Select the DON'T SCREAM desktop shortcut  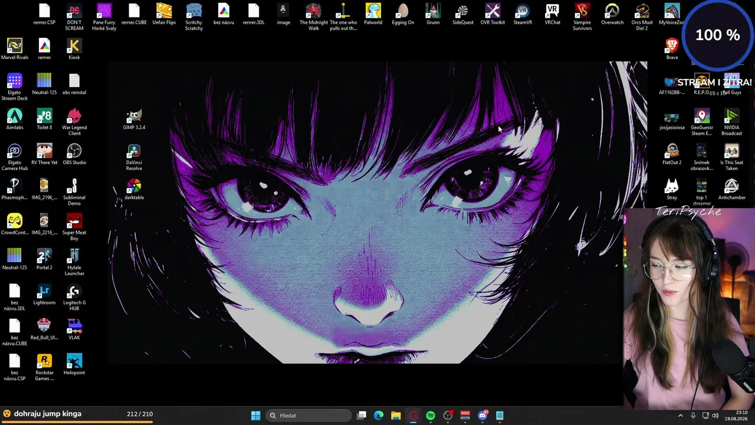pyautogui.click(x=74, y=17)
